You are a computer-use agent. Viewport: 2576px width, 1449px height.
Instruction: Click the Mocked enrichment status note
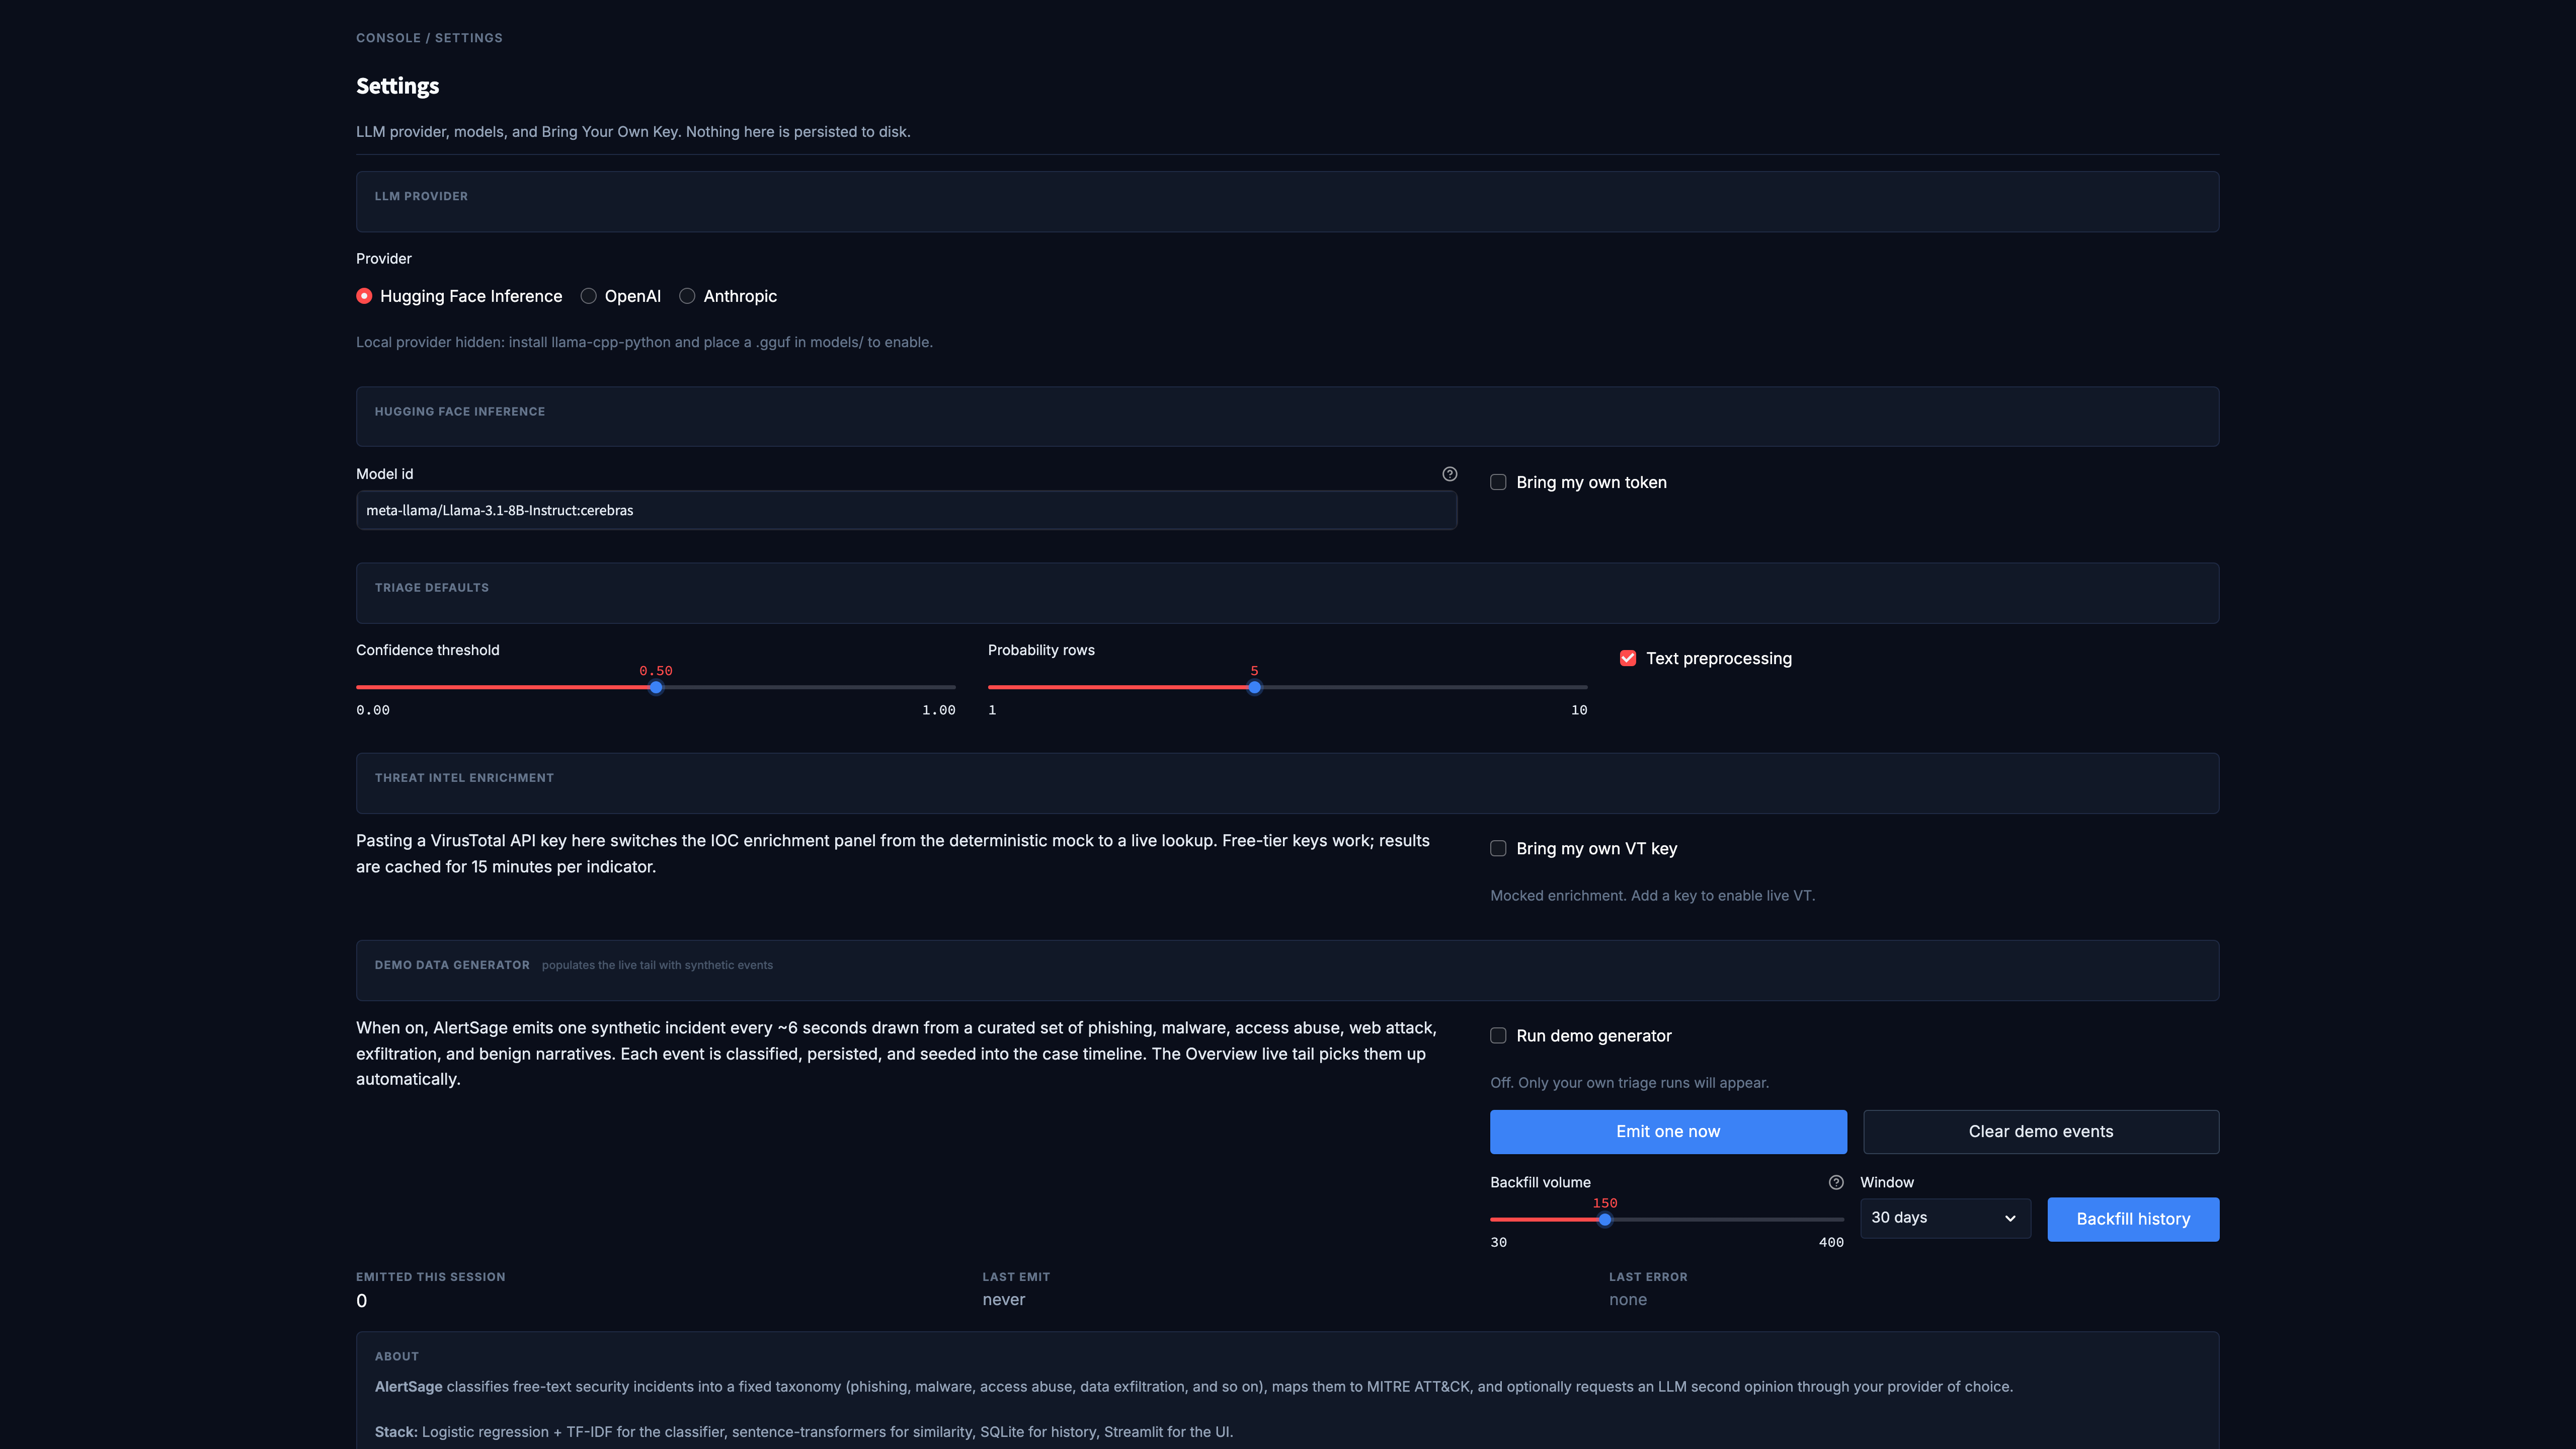1652,895
